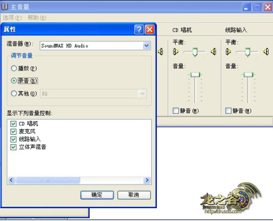Uncheck the 立体声混音 checkbox
The height and width of the screenshot is (221, 273).
(x=13, y=147)
